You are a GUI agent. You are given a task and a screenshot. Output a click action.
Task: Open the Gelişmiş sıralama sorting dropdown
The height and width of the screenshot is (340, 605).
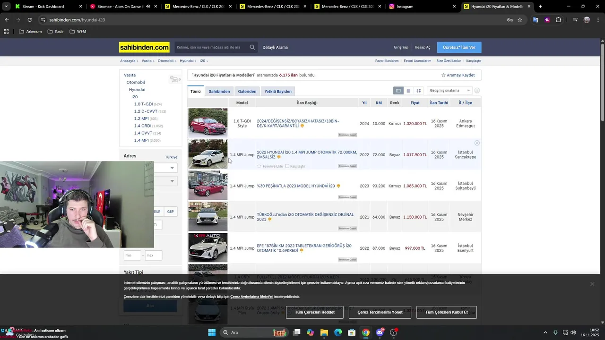(449, 91)
